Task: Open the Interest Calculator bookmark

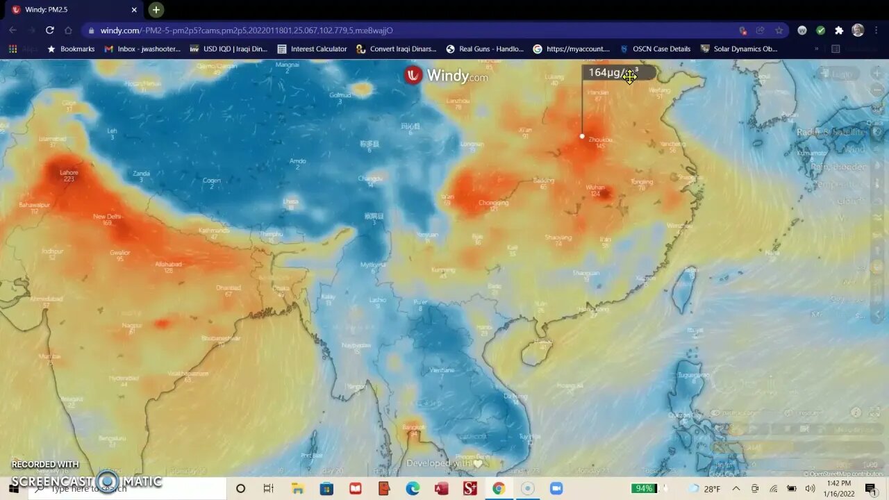Action: coord(312,49)
